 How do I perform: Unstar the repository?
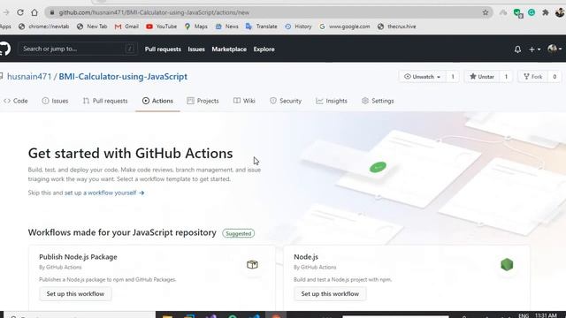click(x=482, y=77)
